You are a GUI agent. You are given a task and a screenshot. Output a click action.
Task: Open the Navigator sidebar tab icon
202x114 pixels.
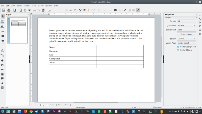point(200,34)
